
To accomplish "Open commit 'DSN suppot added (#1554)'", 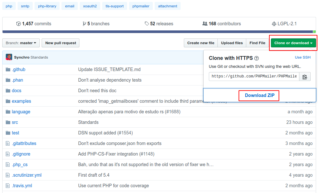I will [105, 133].
